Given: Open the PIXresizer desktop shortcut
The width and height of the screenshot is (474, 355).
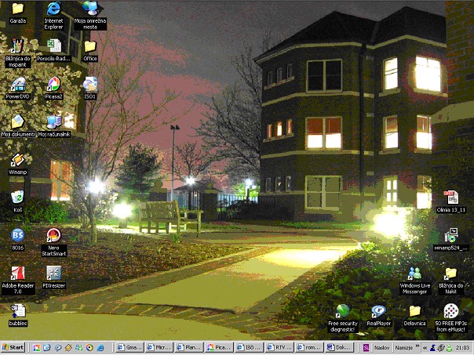Looking at the screenshot, I should tap(53, 273).
